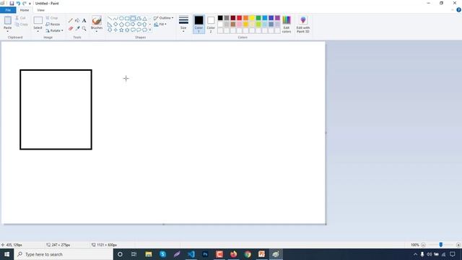Select the Magnifier tool

[84, 28]
